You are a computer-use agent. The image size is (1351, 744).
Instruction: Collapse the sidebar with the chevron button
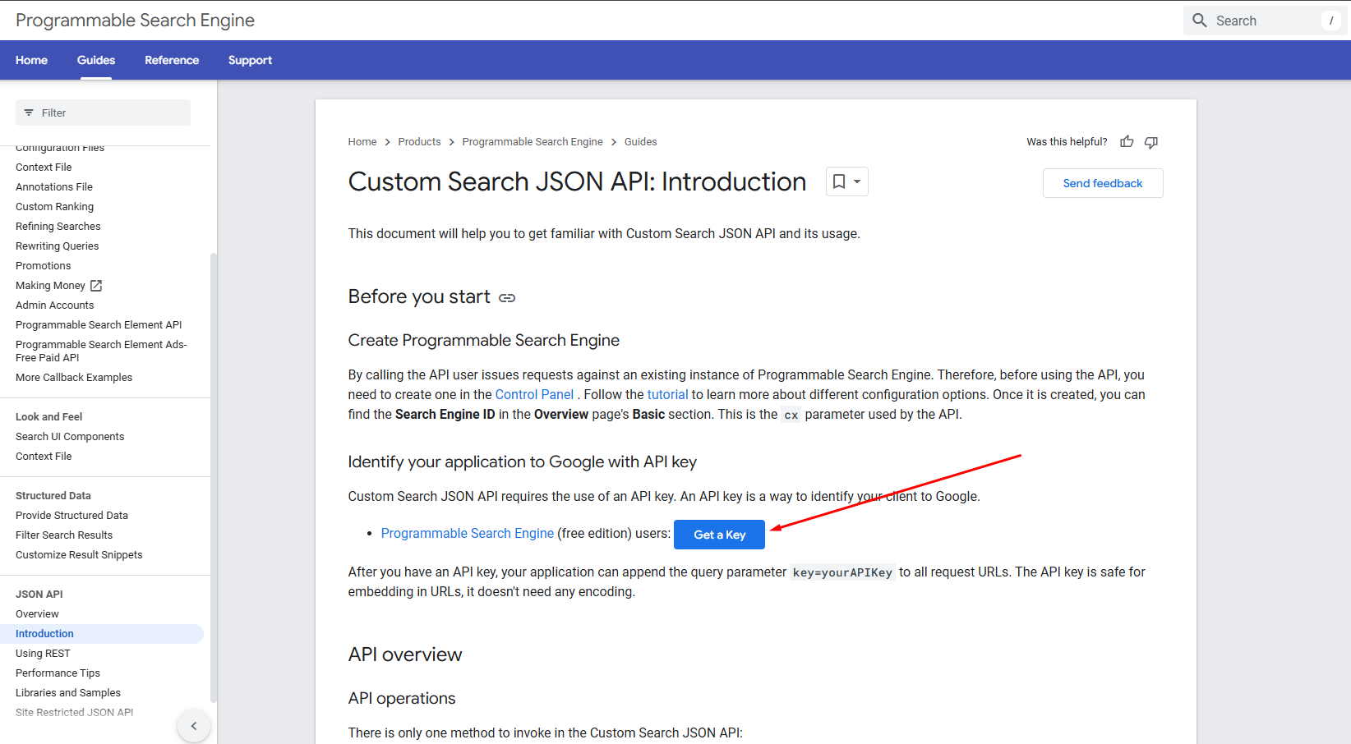click(194, 726)
